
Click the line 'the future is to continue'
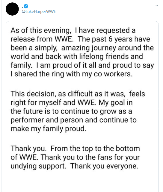71,111
